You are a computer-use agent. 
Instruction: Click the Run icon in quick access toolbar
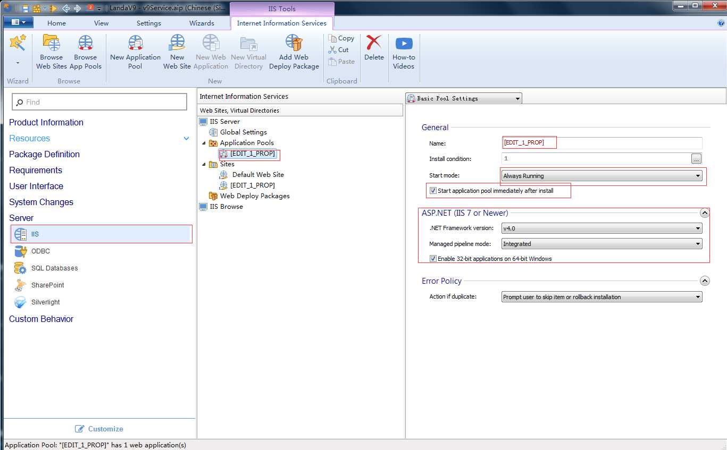tap(53, 8)
